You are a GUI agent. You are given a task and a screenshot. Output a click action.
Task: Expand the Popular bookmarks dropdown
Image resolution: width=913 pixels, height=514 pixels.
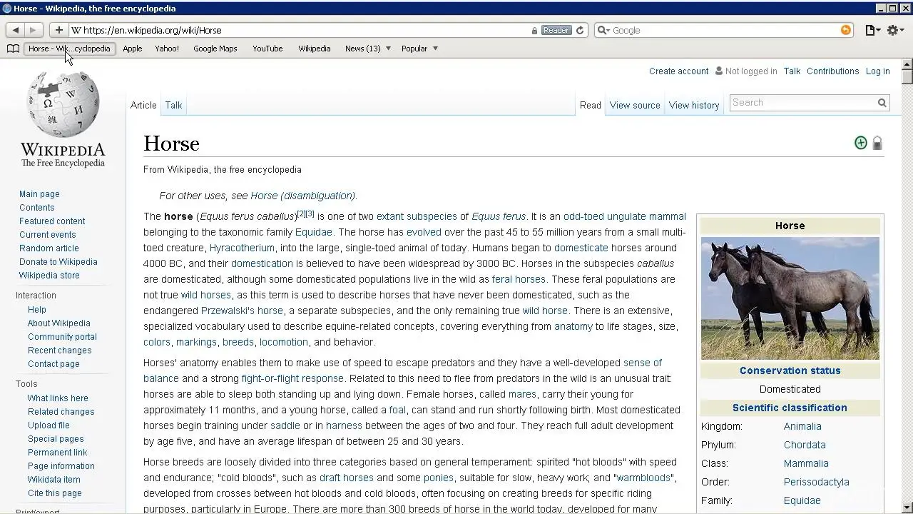(435, 49)
